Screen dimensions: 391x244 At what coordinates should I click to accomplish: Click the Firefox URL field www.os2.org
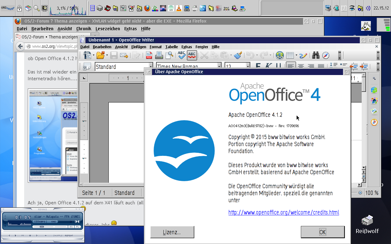pyautogui.click(x=55, y=46)
